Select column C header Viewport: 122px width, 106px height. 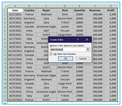point(46,6)
